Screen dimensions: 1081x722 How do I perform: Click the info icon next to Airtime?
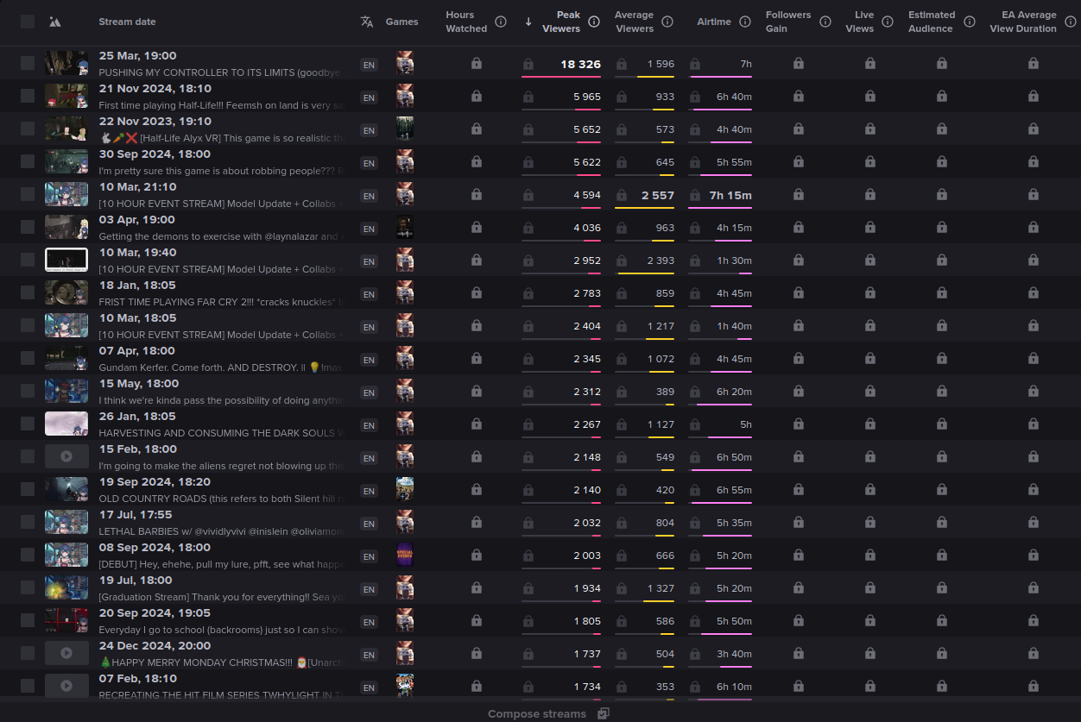pos(745,22)
